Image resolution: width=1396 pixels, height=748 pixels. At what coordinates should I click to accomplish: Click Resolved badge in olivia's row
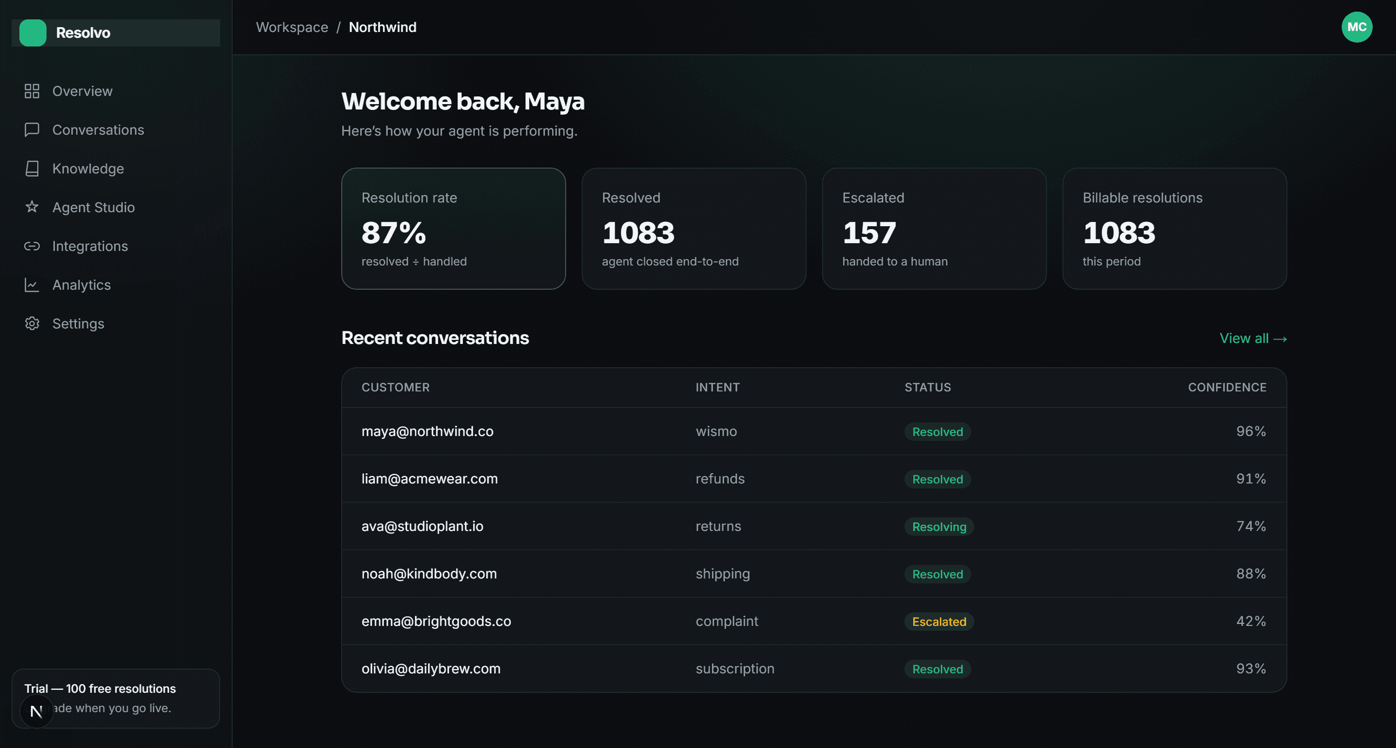(937, 669)
